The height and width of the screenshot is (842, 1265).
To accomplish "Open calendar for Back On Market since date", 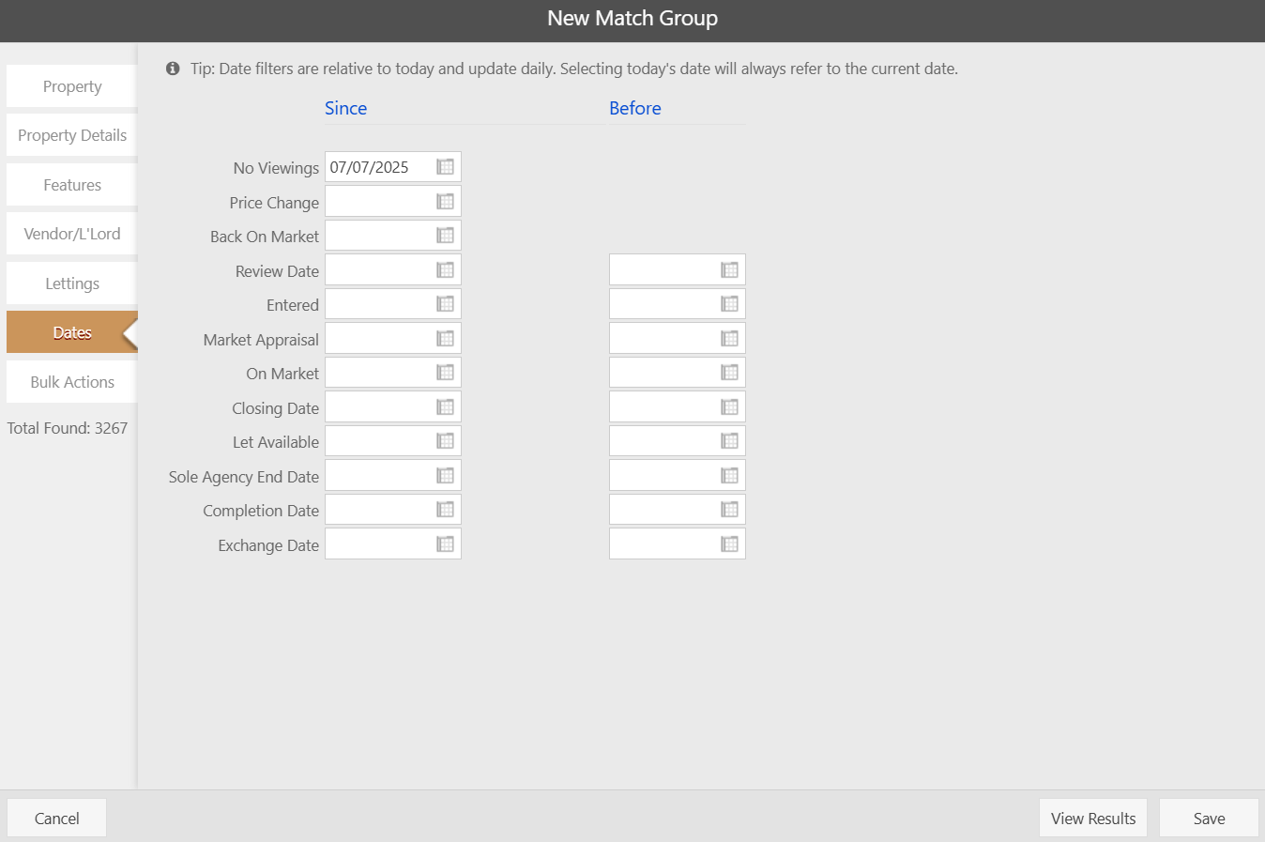I will [445, 236].
